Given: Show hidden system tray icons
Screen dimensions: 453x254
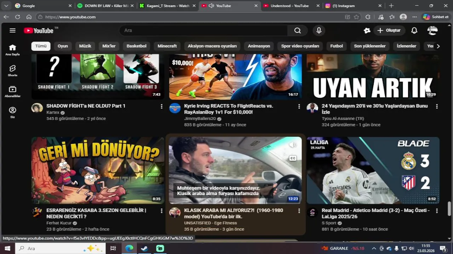Looking at the screenshot, I should coord(374,248).
